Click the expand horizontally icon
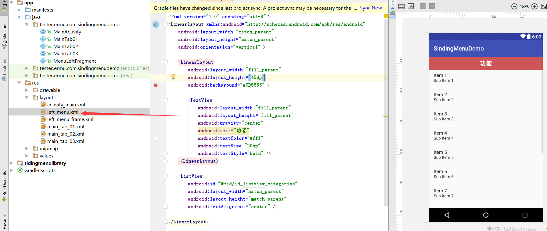Image resolution: width=547 pixels, height=231 pixels. click(423, 6)
